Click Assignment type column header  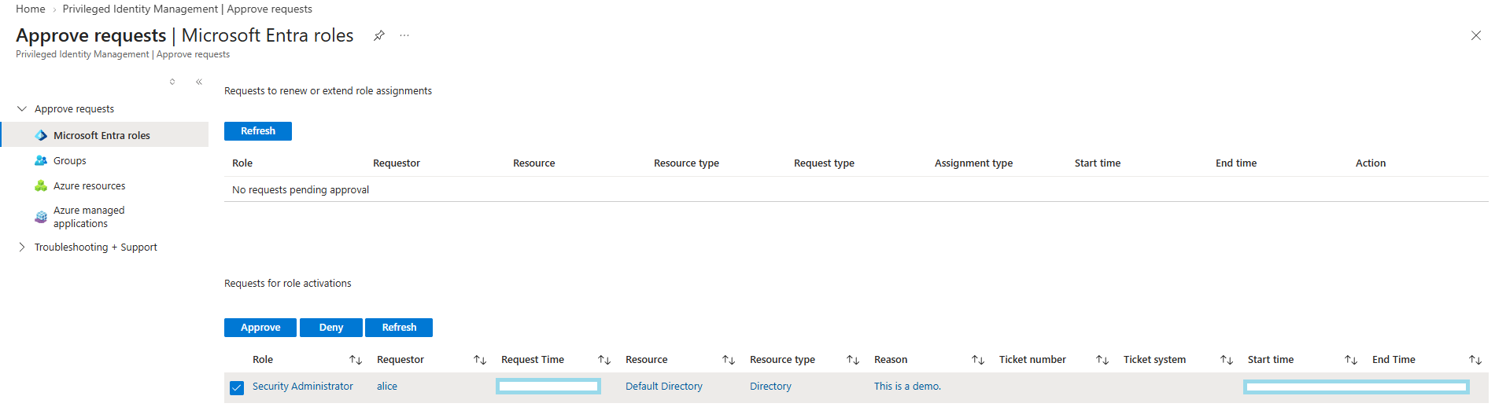pos(973,163)
